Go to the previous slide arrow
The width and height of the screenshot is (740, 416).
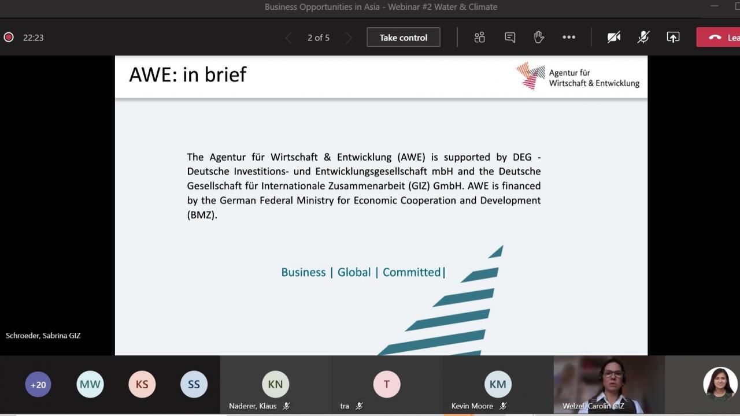click(x=288, y=38)
